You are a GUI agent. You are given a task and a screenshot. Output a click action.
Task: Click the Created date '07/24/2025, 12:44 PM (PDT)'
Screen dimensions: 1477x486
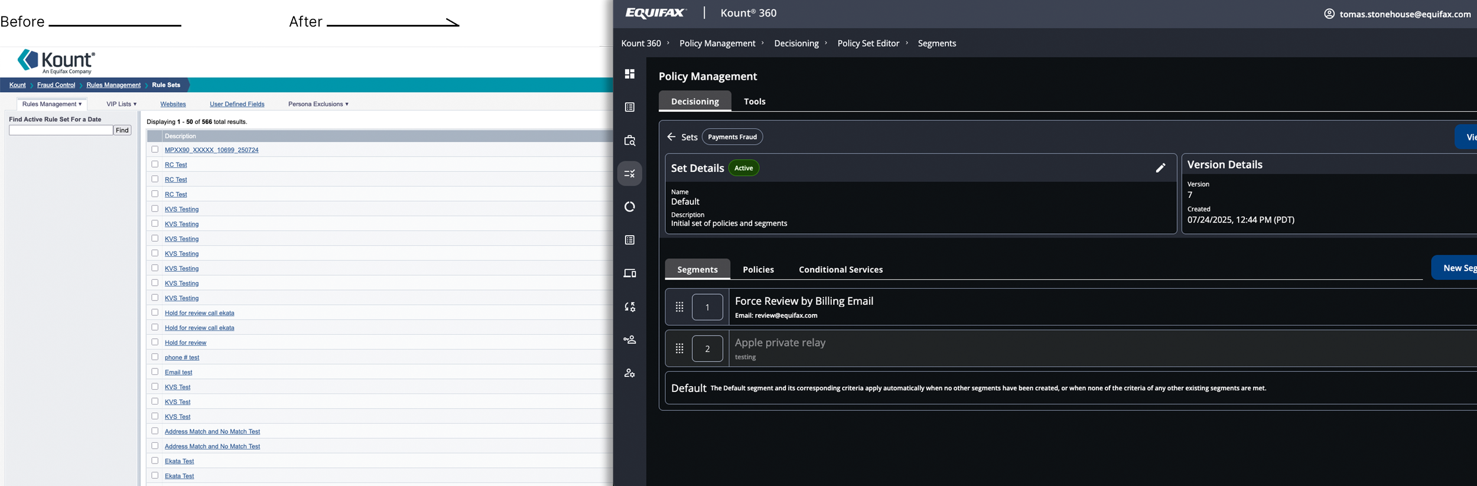1241,220
